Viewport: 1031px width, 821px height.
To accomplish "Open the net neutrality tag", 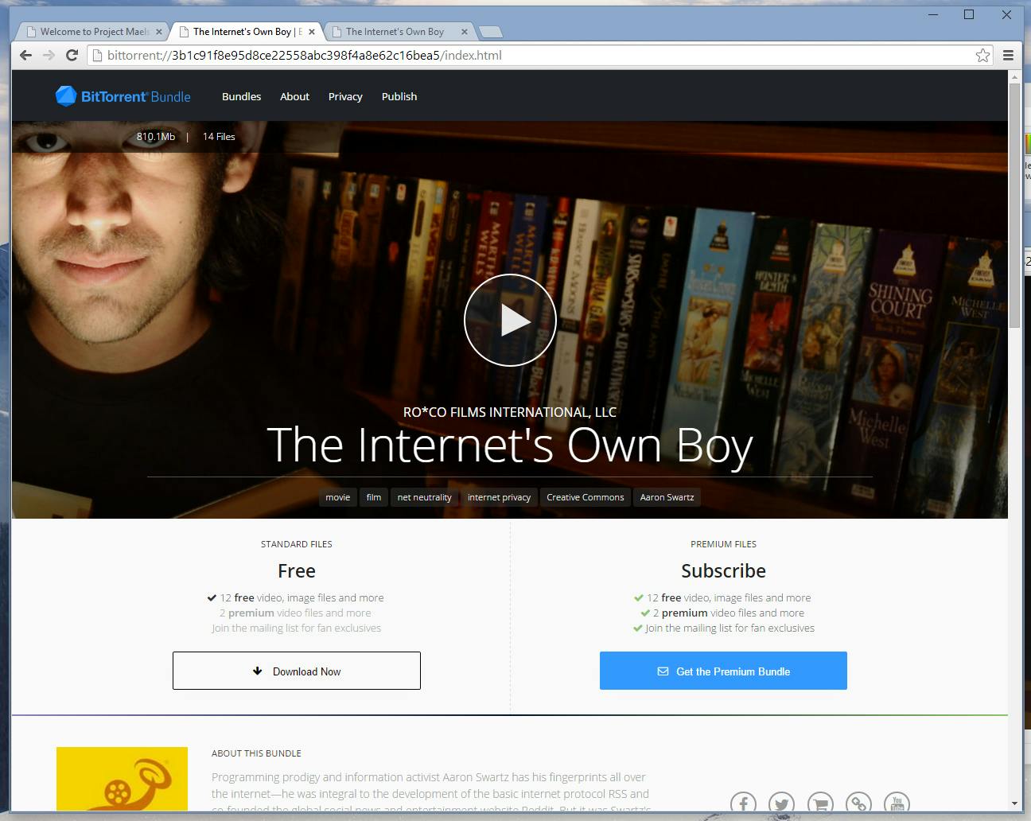I will click(424, 497).
